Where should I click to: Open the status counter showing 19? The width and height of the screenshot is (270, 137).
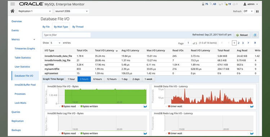228,4
